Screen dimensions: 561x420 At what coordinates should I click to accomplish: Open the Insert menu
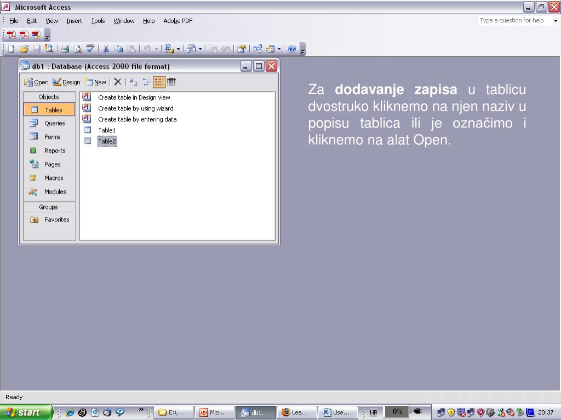[x=74, y=21]
